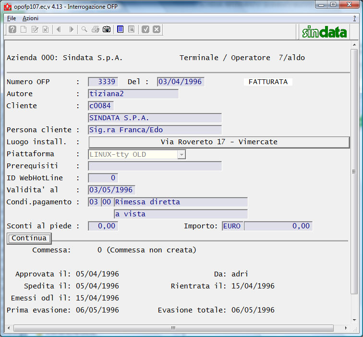Click the camera snapshot toolbar icon
This screenshot has width=363, height=337.
(107, 29)
